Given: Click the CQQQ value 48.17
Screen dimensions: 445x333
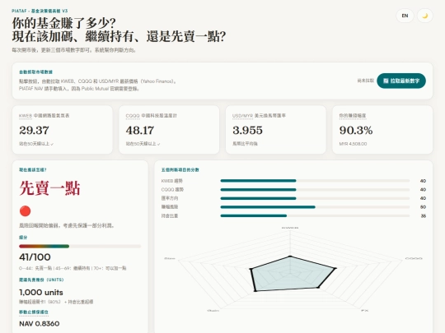Looking at the screenshot, I should click(x=140, y=130).
